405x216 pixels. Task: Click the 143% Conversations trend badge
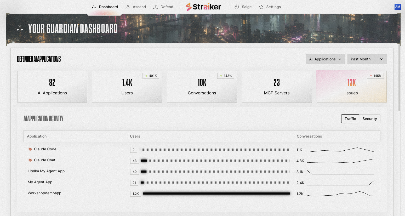[x=226, y=76]
